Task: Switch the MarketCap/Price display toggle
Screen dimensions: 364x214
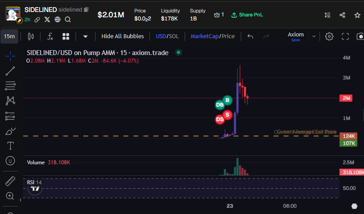Action: [x=212, y=36]
